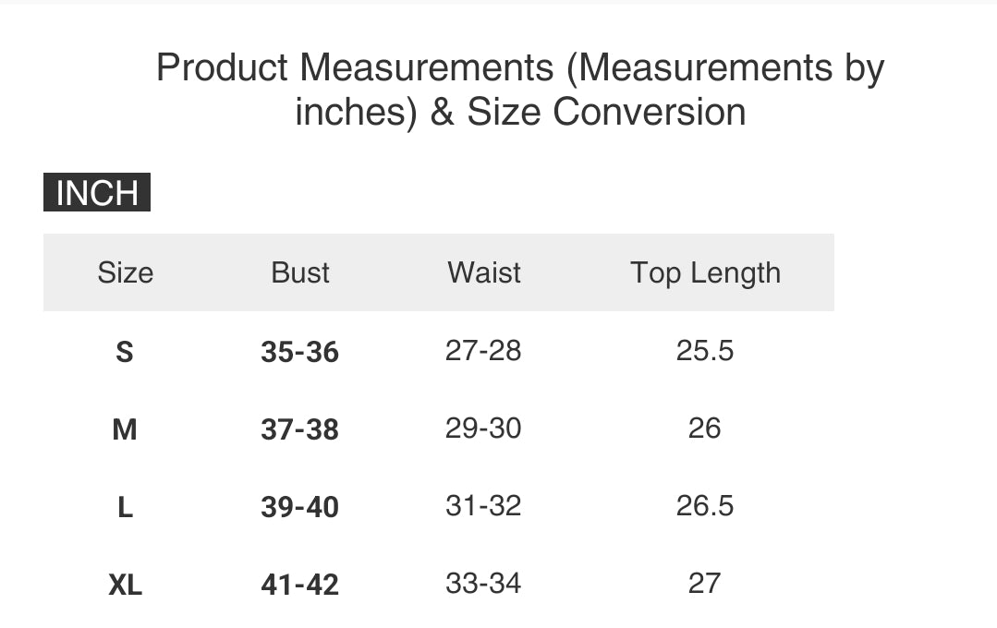Click the 31-32 waist measurement
This screenshot has height=628, width=997.
click(x=483, y=506)
